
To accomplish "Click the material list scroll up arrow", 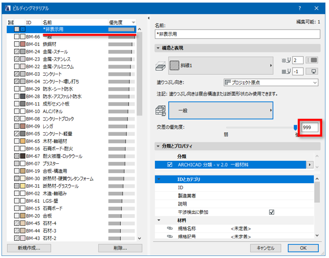I will tap(140, 29).
